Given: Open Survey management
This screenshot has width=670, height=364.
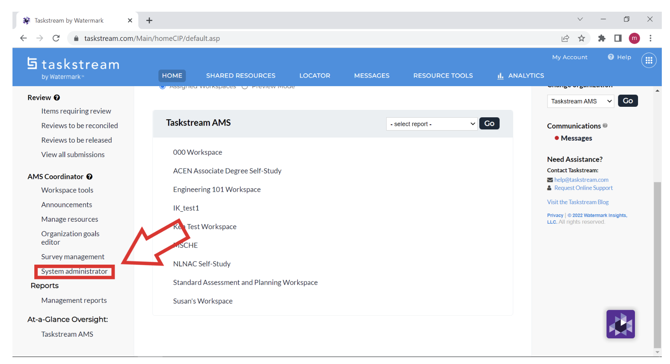Looking at the screenshot, I should coord(73,257).
